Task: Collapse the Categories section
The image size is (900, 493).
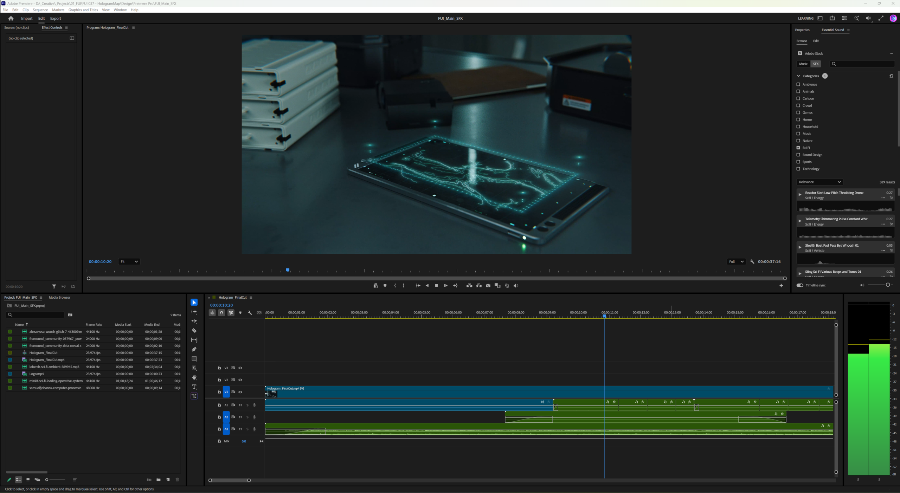Action: click(x=798, y=76)
